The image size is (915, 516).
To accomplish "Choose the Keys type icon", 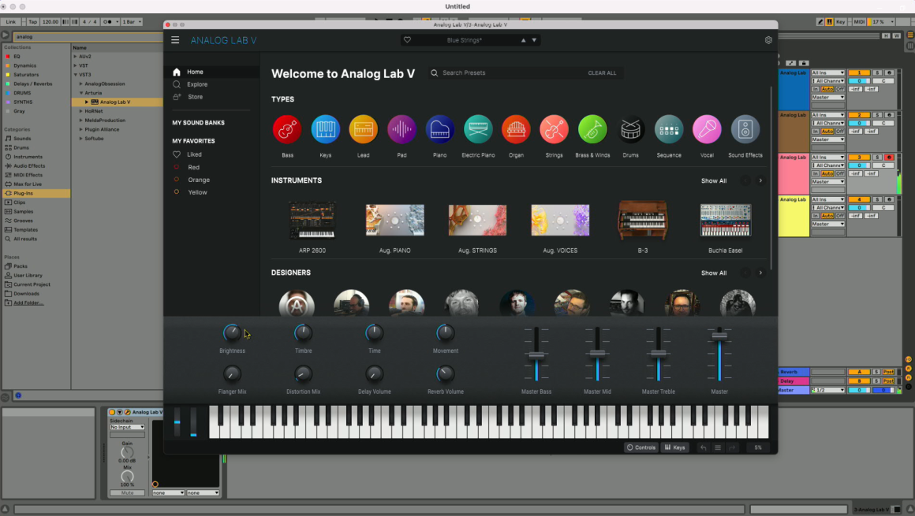I will tap(325, 129).
